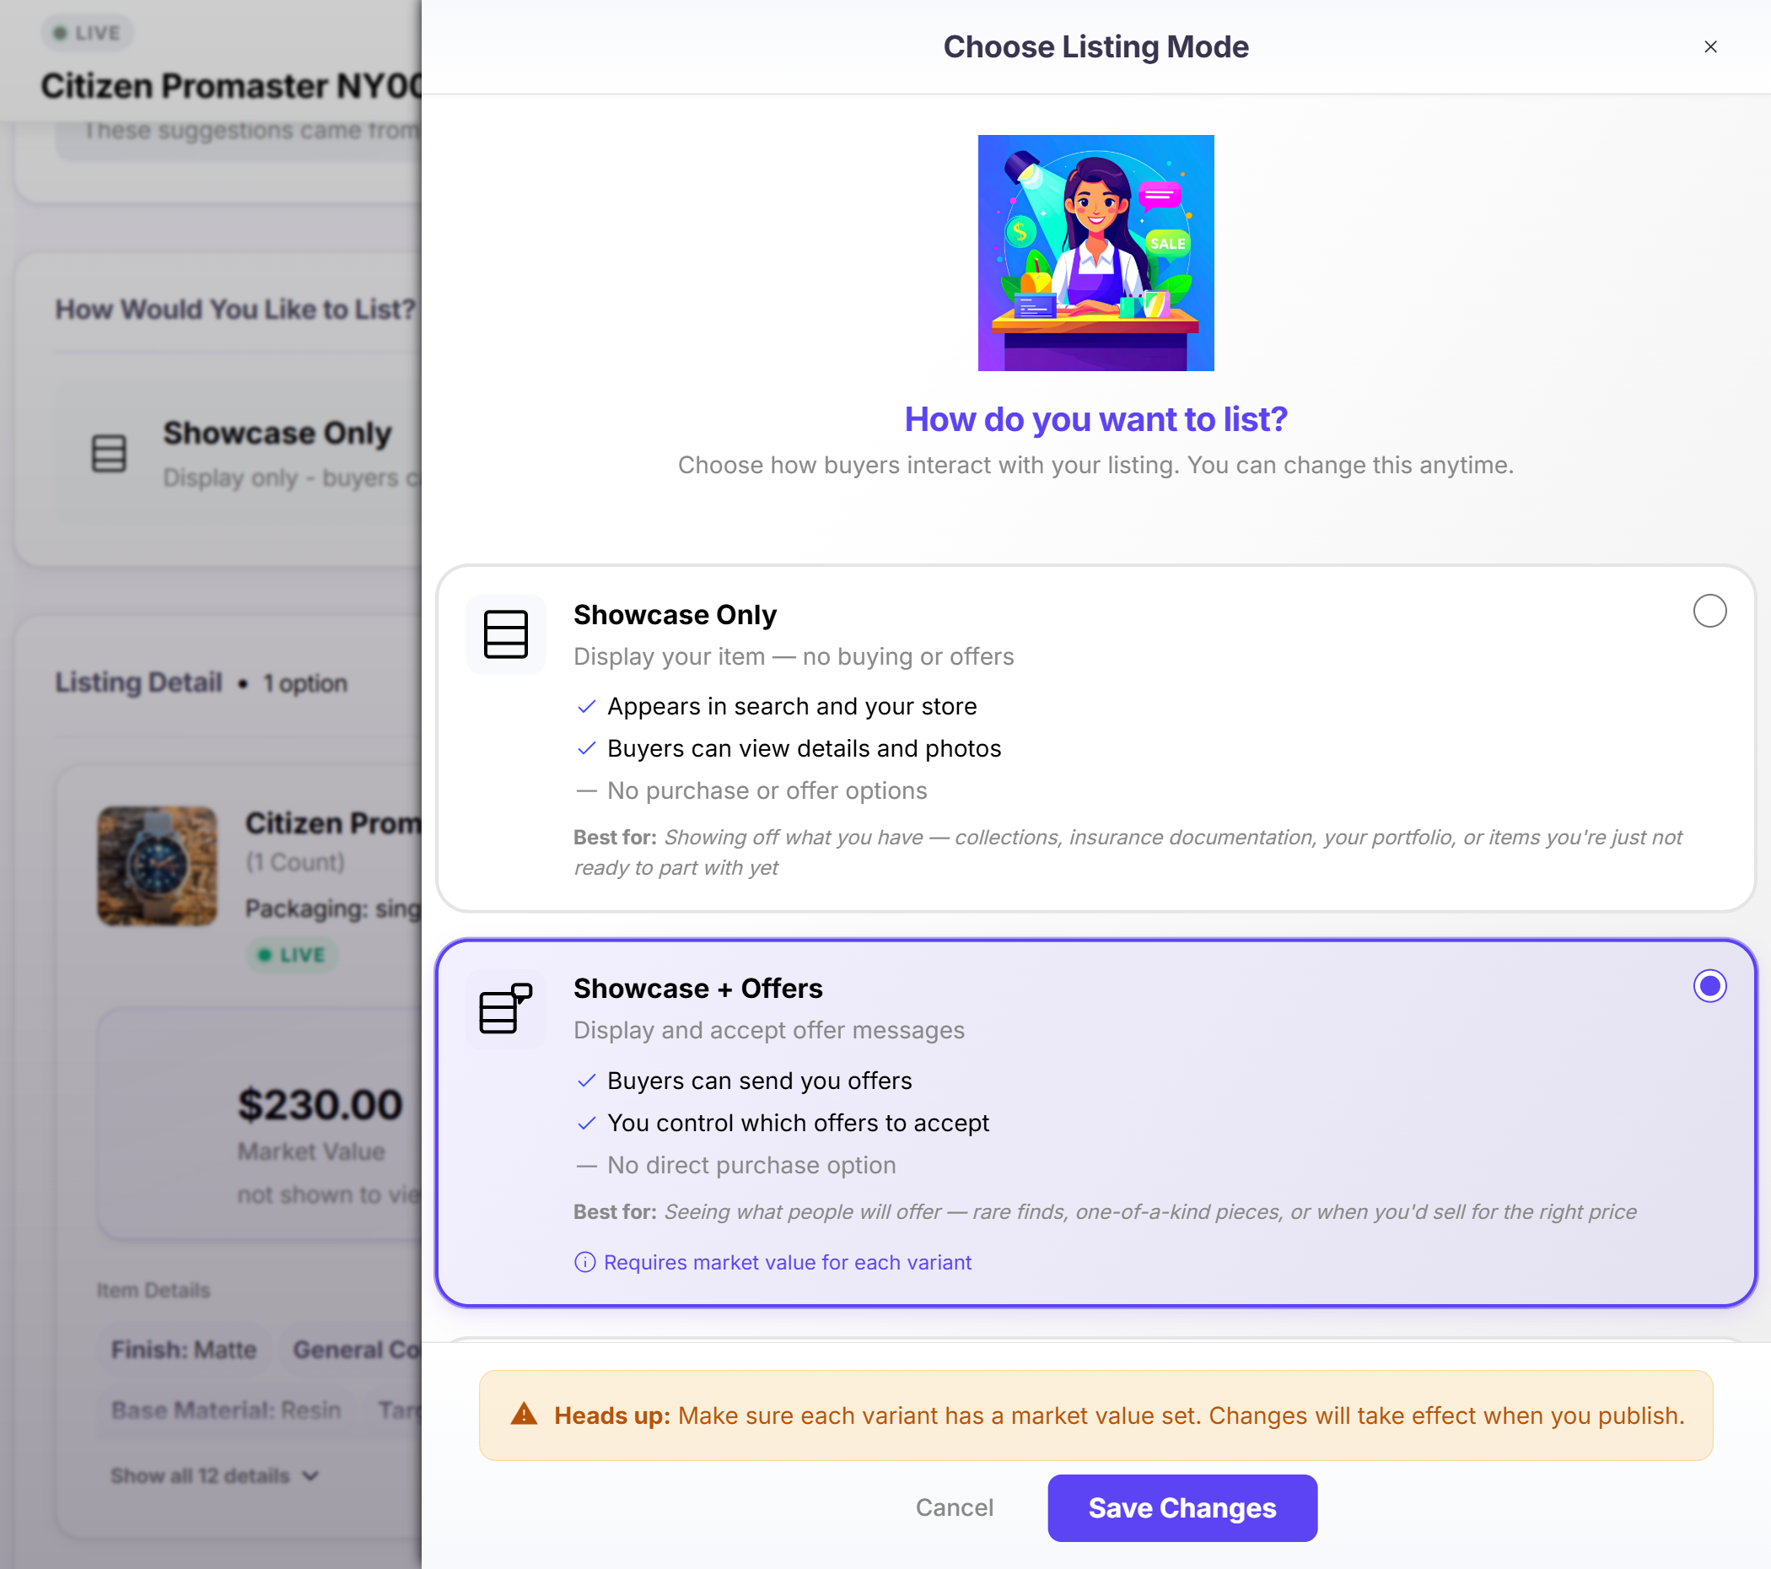The width and height of the screenshot is (1771, 1569).
Task: Open Requires market value for each variant link
Action: coord(787,1262)
